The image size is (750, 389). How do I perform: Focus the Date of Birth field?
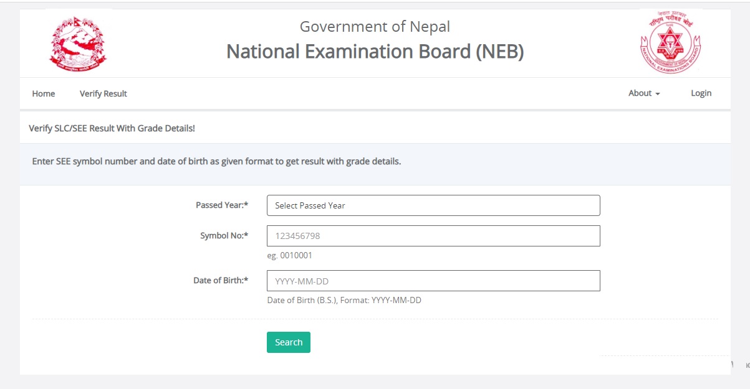433,281
